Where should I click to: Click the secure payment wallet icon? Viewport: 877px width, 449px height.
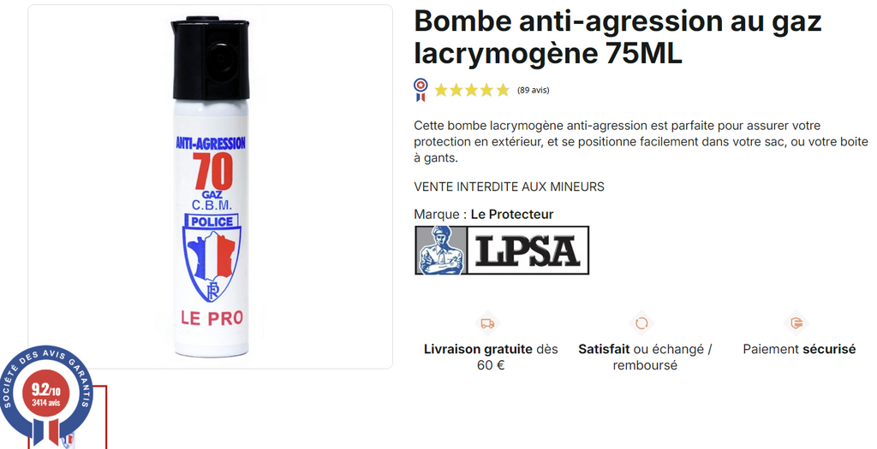coord(796,322)
